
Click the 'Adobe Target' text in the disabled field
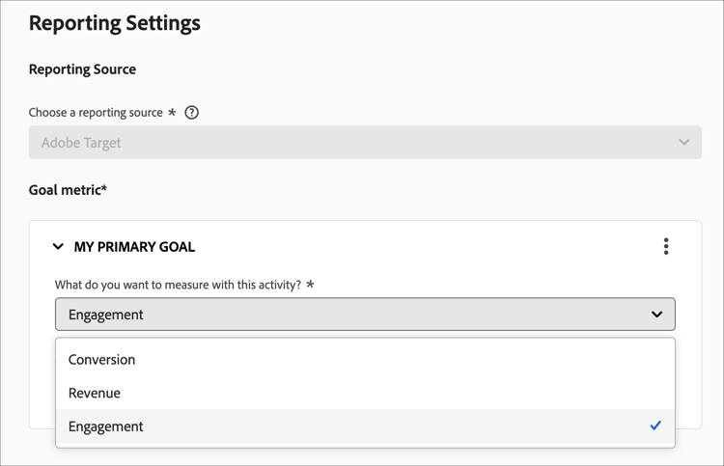coord(81,143)
